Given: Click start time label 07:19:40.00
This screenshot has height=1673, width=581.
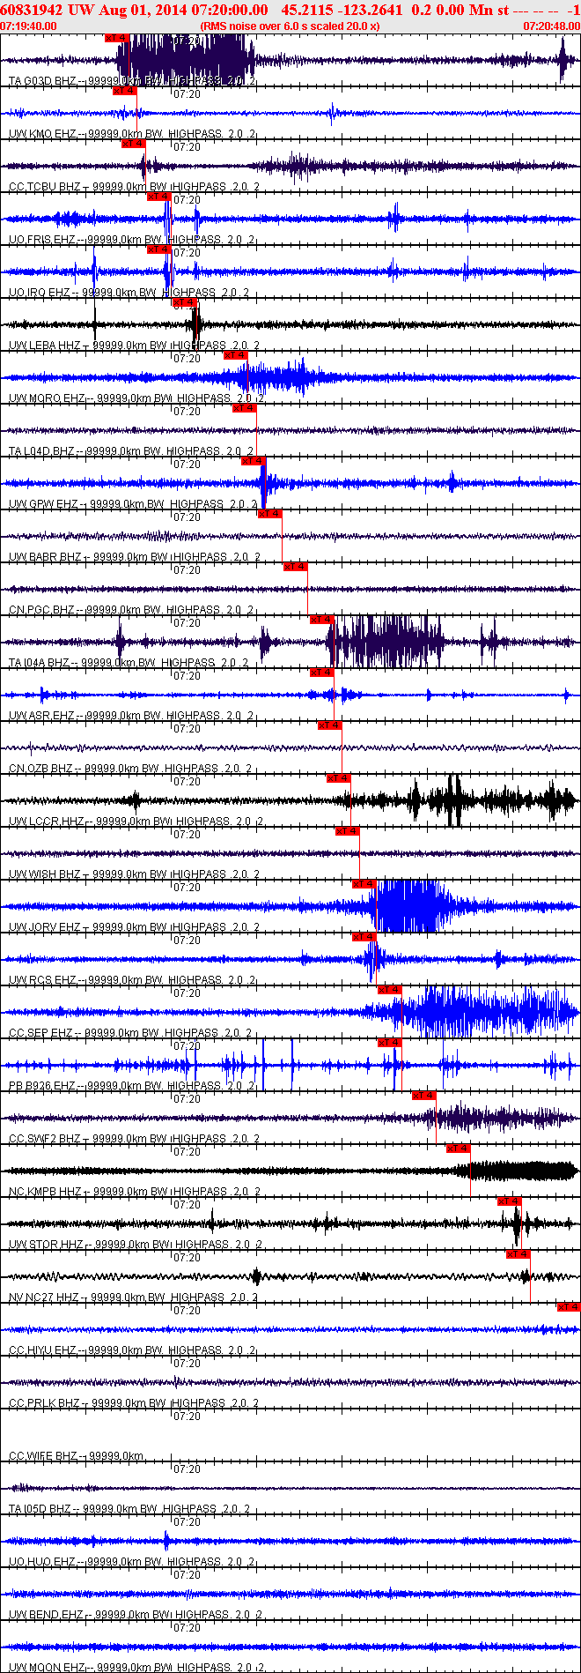Looking at the screenshot, I should click(x=29, y=26).
